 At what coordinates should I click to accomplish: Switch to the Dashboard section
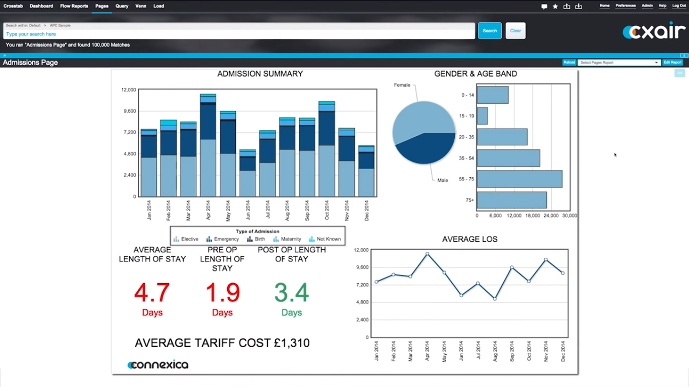click(41, 6)
